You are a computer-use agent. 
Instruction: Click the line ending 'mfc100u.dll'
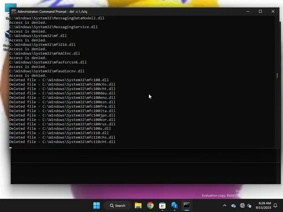point(60,129)
